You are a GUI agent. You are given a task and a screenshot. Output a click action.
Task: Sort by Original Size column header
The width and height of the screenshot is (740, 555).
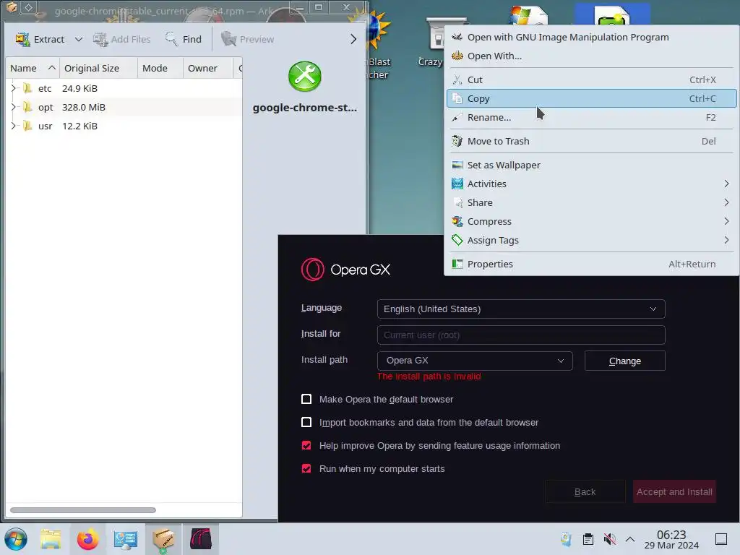pos(98,68)
